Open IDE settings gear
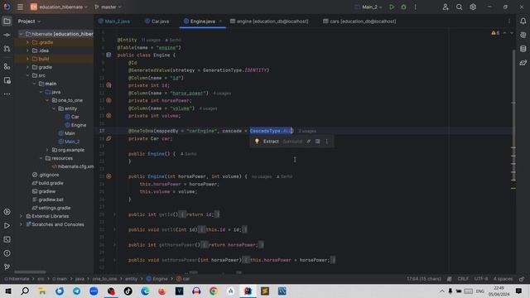The image size is (530, 298). point(473,7)
